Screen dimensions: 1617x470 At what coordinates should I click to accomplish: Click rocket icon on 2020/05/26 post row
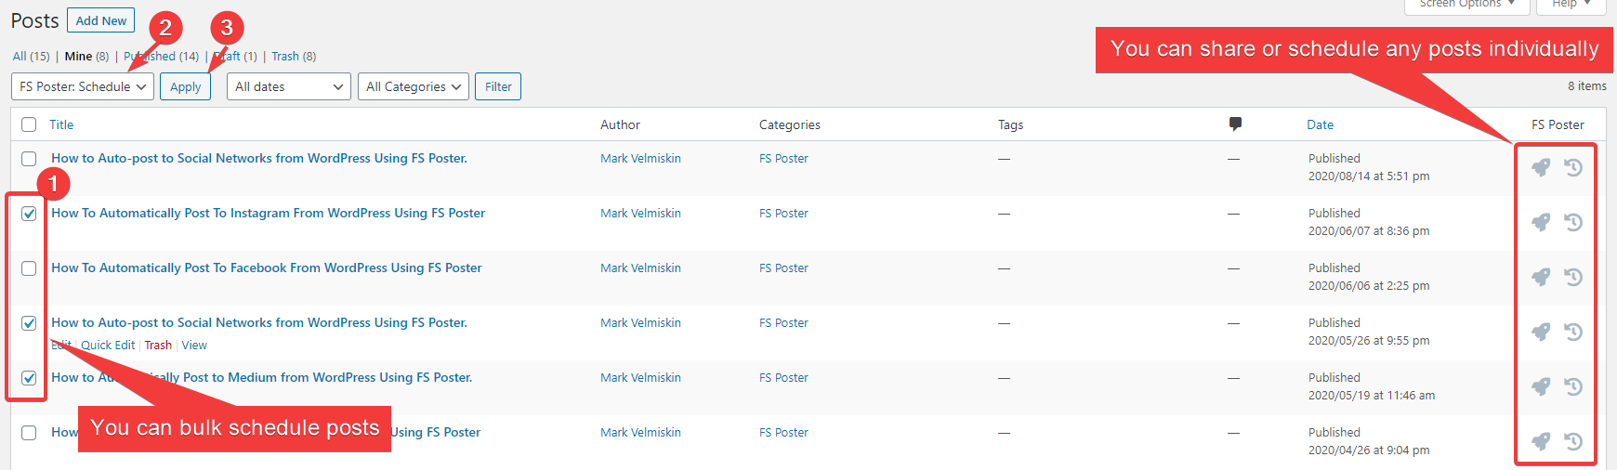click(1541, 332)
